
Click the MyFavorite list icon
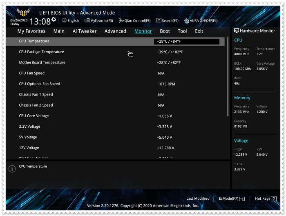(87, 20)
